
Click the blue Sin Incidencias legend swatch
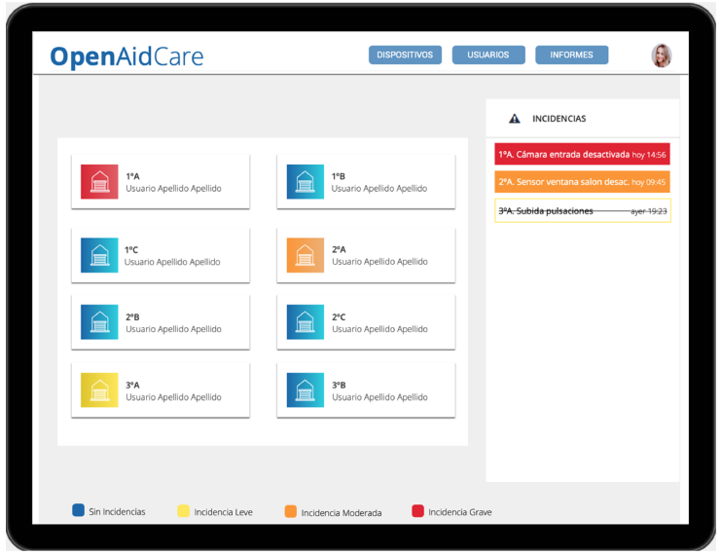click(x=78, y=510)
